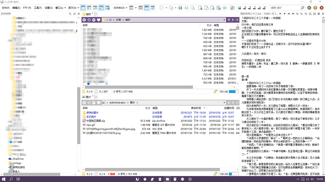Click the green round button at top right
Screen dimensions: 325x182
point(309,8)
